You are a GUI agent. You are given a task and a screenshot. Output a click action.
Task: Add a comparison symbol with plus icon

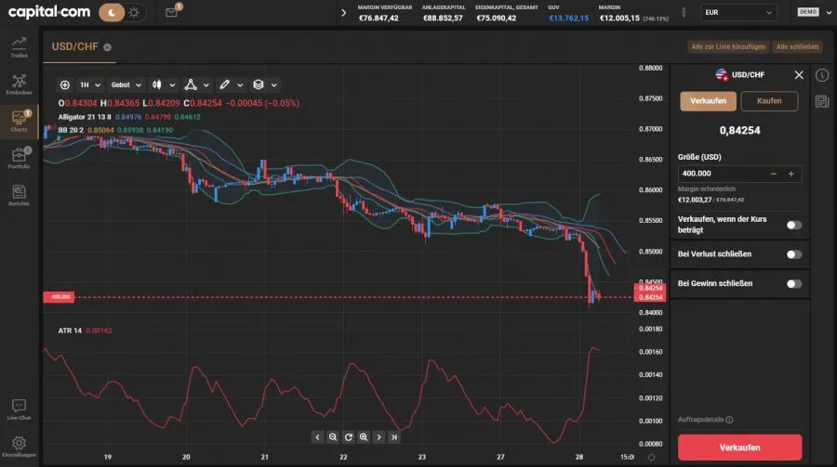pos(64,84)
